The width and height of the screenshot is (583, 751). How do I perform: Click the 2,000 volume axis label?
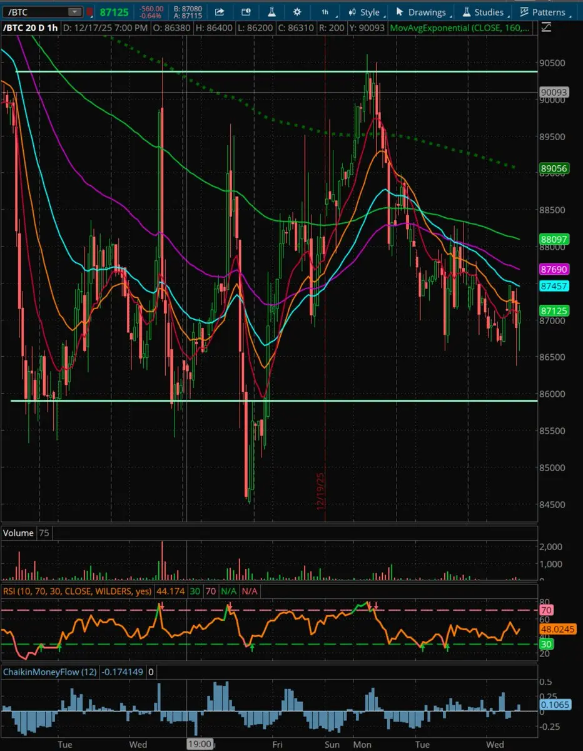[x=552, y=546]
